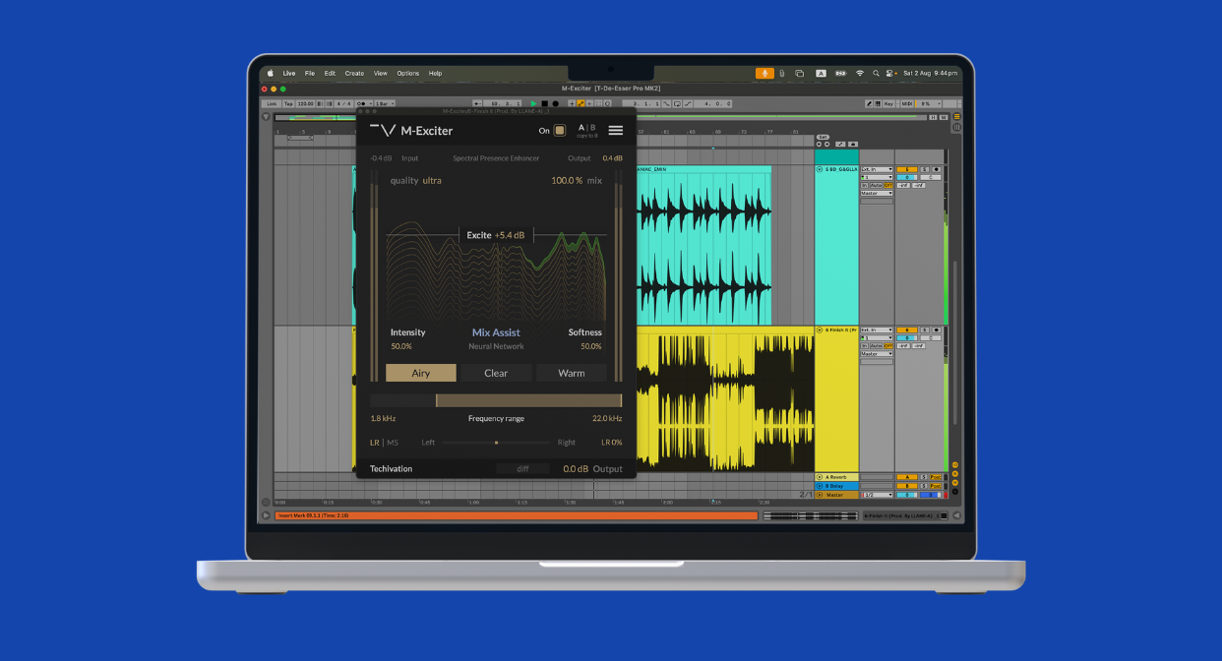Click the Ableton play button

(534, 103)
